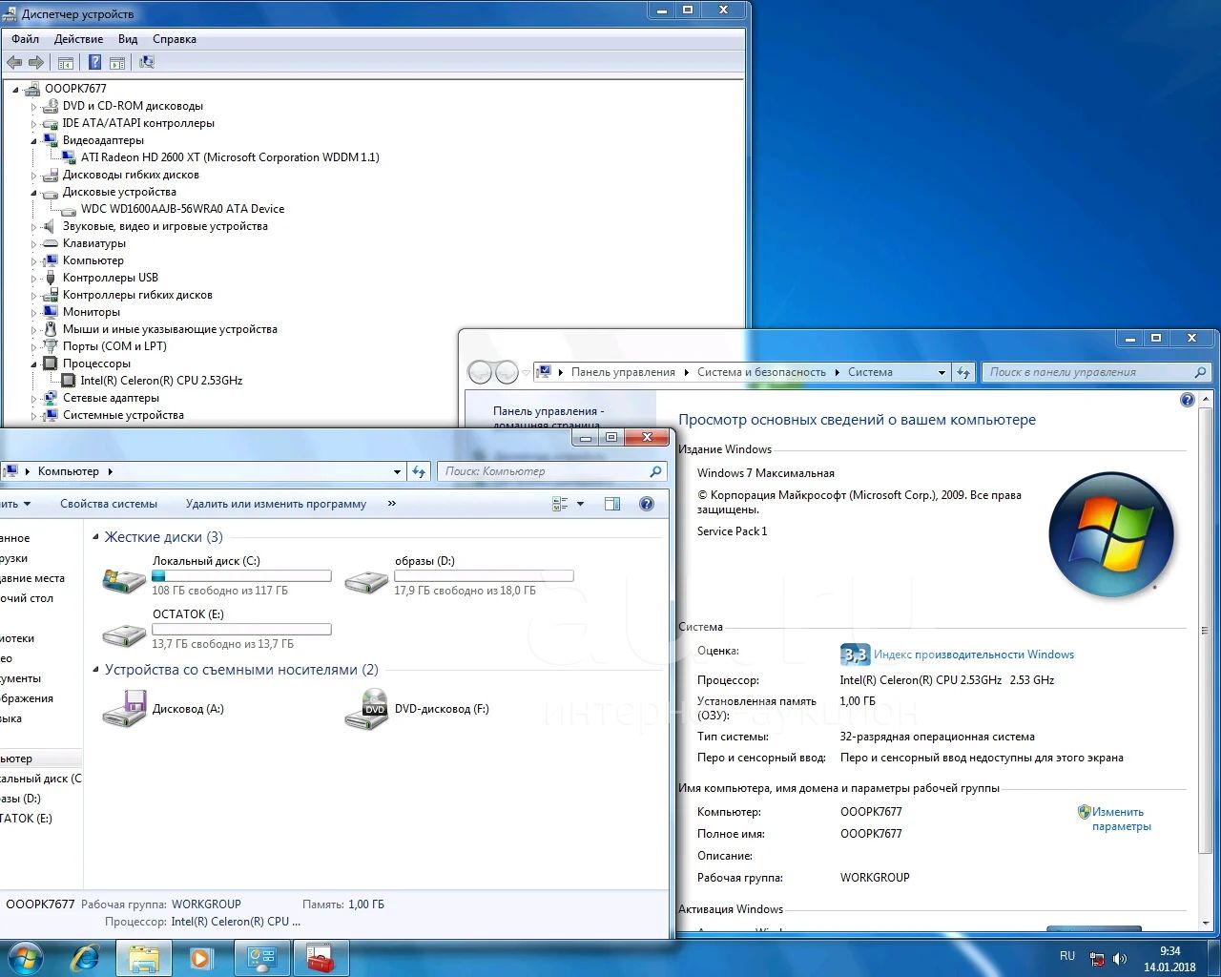Click help icon in System window
This screenshot has height=977, width=1221.
(1188, 400)
